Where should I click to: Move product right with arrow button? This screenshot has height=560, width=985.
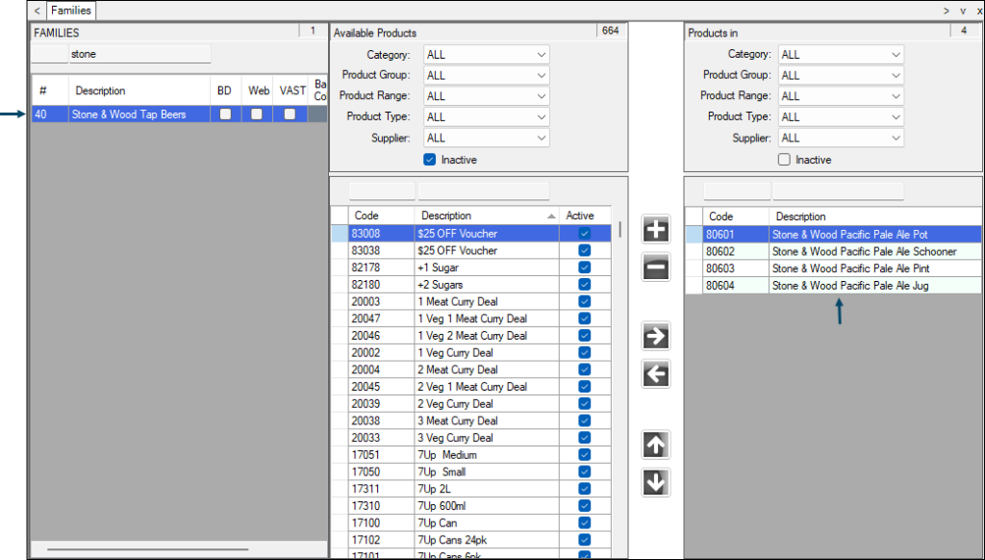click(x=656, y=336)
